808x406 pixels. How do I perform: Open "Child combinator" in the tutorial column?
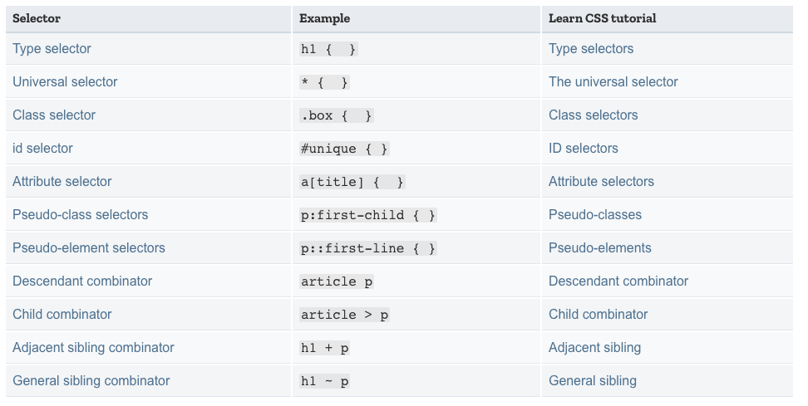point(598,315)
